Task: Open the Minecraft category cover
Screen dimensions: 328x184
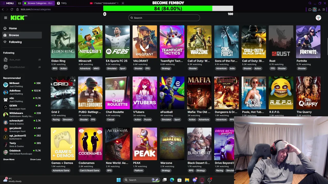Action: coord(90,42)
